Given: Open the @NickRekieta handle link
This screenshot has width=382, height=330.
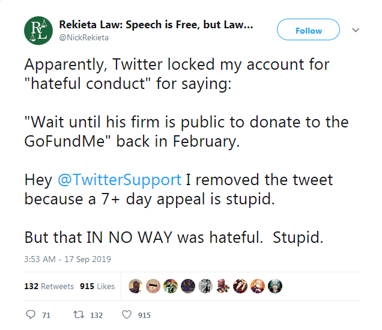Looking at the screenshot, I should tap(84, 37).
